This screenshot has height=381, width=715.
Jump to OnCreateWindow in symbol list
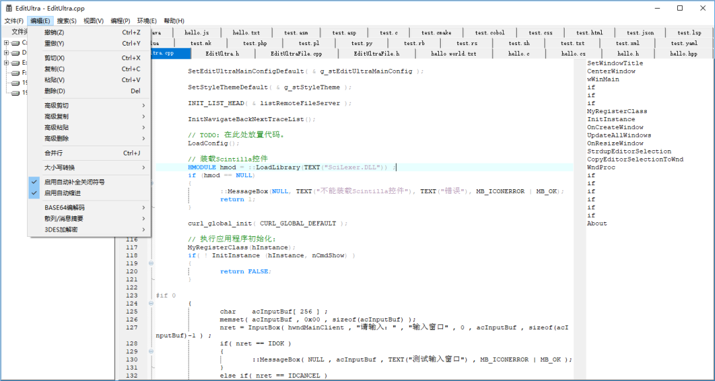(615, 127)
